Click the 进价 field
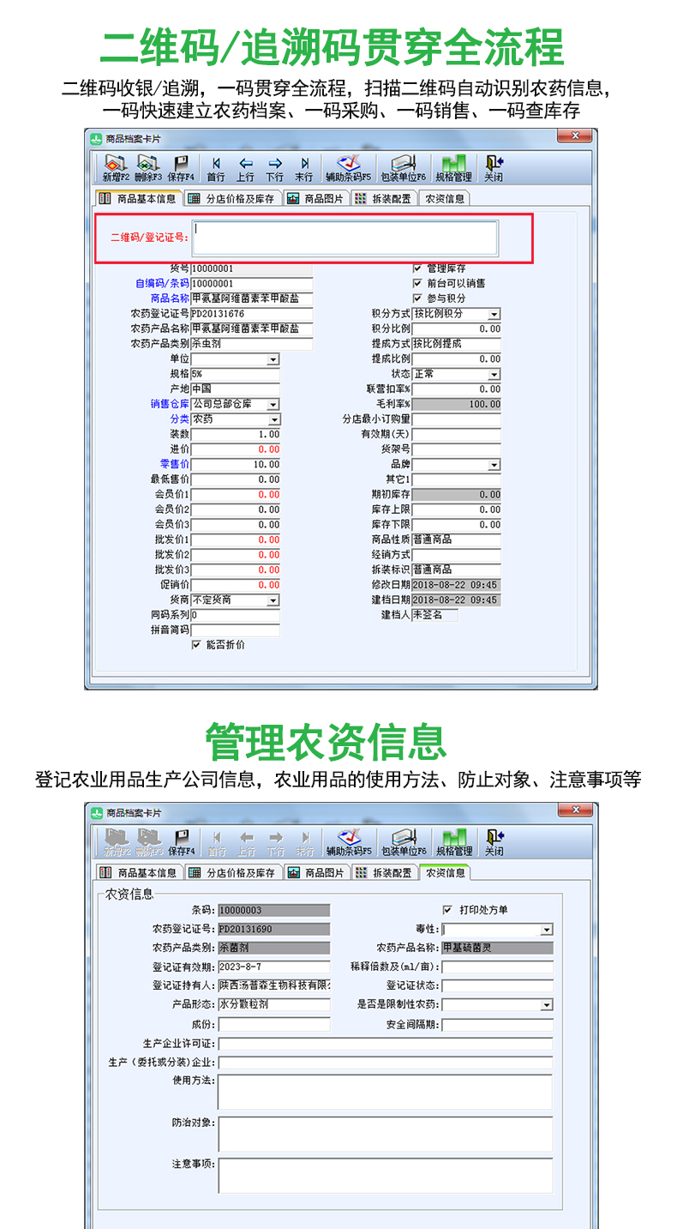The height and width of the screenshot is (1229, 677). (x=235, y=449)
